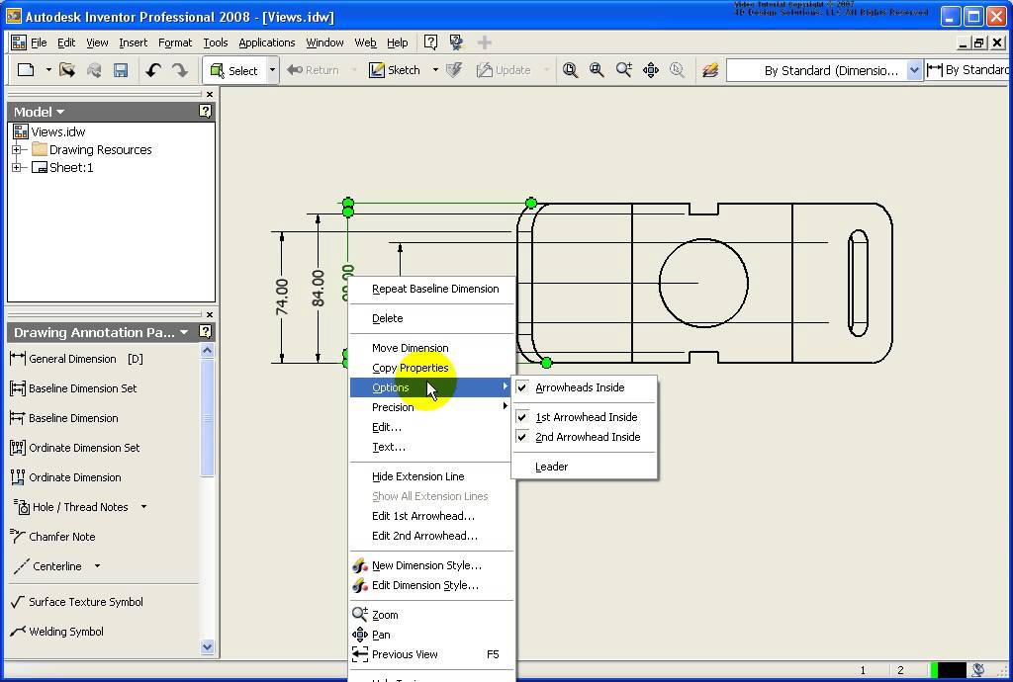This screenshot has width=1013, height=682.
Task: Choose New Dimension Style
Action: [431, 565]
